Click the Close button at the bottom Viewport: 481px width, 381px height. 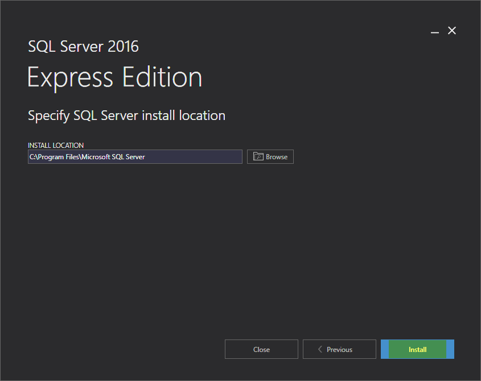point(261,349)
